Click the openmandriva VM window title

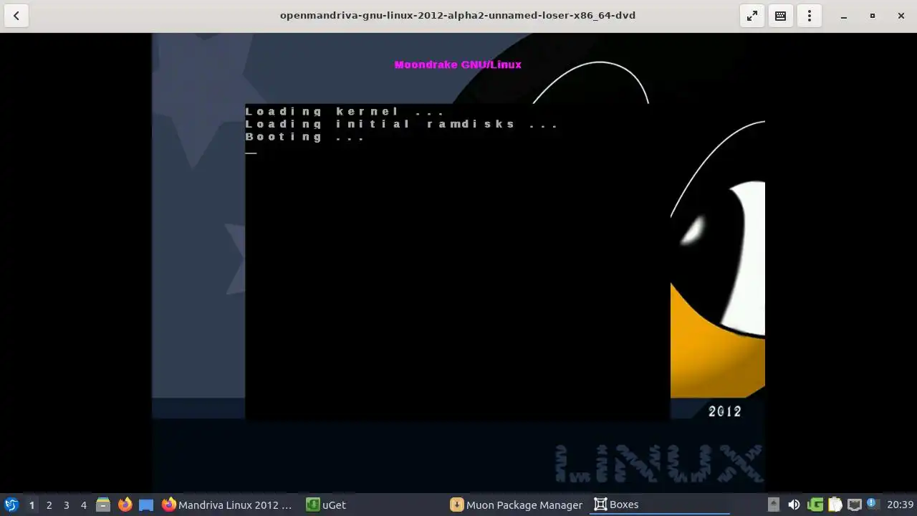tap(458, 15)
